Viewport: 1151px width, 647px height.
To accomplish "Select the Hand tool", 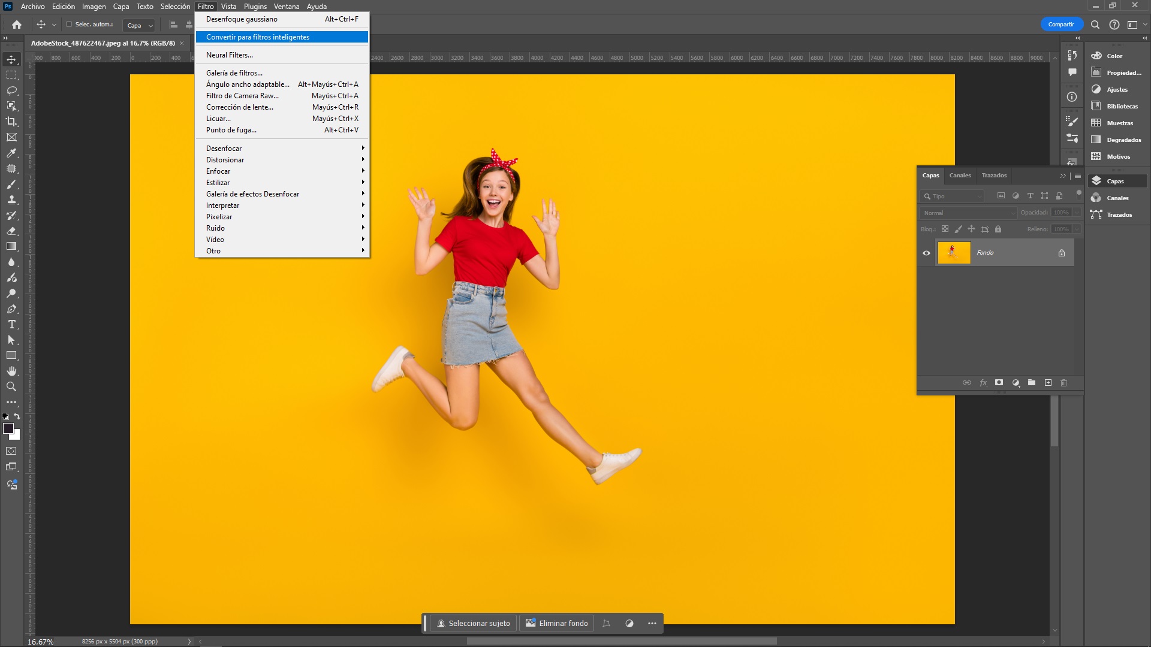I will pyautogui.click(x=11, y=371).
